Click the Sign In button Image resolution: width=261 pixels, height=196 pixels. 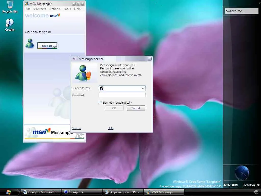click(x=47, y=45)
